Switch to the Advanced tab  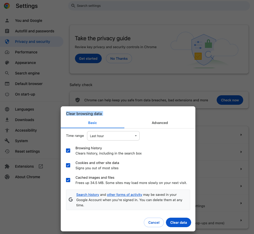pos(160,123)
